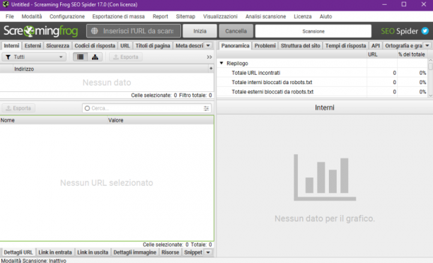433x263 pixels.
Task: Select the Dettagli immagine tab
Action: 134,252
